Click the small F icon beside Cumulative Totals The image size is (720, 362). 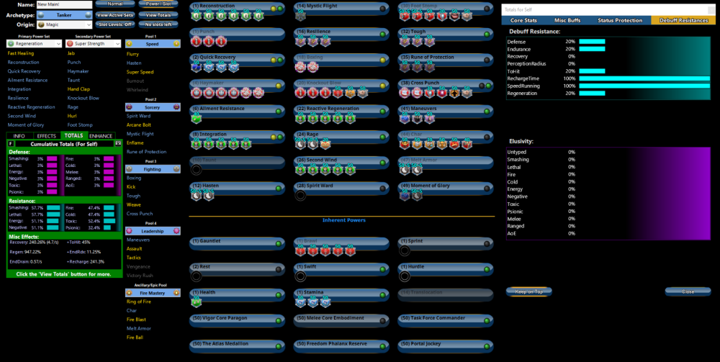click(10, 143)
